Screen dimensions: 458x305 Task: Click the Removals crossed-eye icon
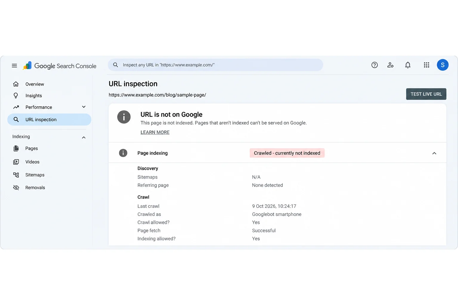click(16, 188)
